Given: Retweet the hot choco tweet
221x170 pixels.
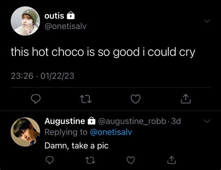Looking at the screenshot, I should 85,99.
